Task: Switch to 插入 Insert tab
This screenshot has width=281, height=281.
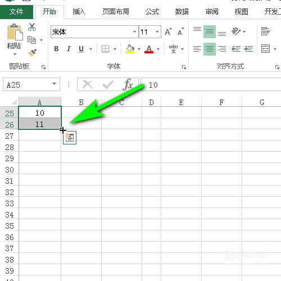Action: [79, 12]
